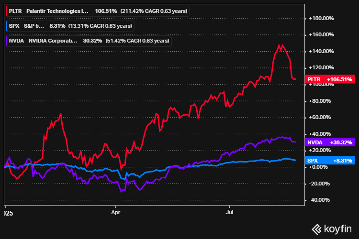Screen dimensions: 359x239
Task: Click the Apr date label on time axis
Action: (115, 210)
